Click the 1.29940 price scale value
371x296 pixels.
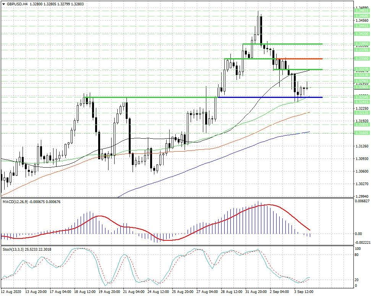pos(362,196)
